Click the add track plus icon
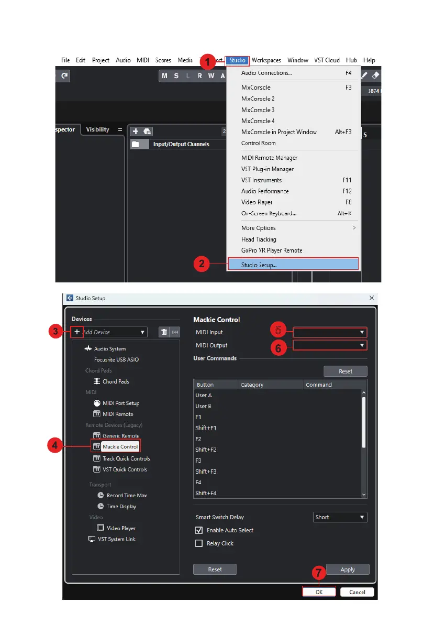The image size is (423, 624). [135, 132]
